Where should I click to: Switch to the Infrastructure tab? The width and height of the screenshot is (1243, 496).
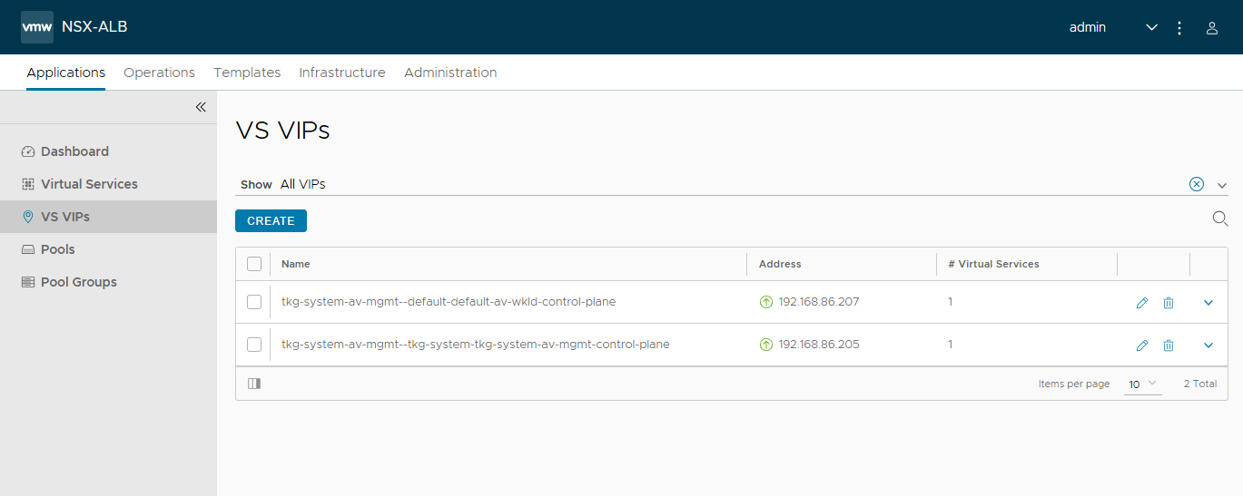click(342, 73)
